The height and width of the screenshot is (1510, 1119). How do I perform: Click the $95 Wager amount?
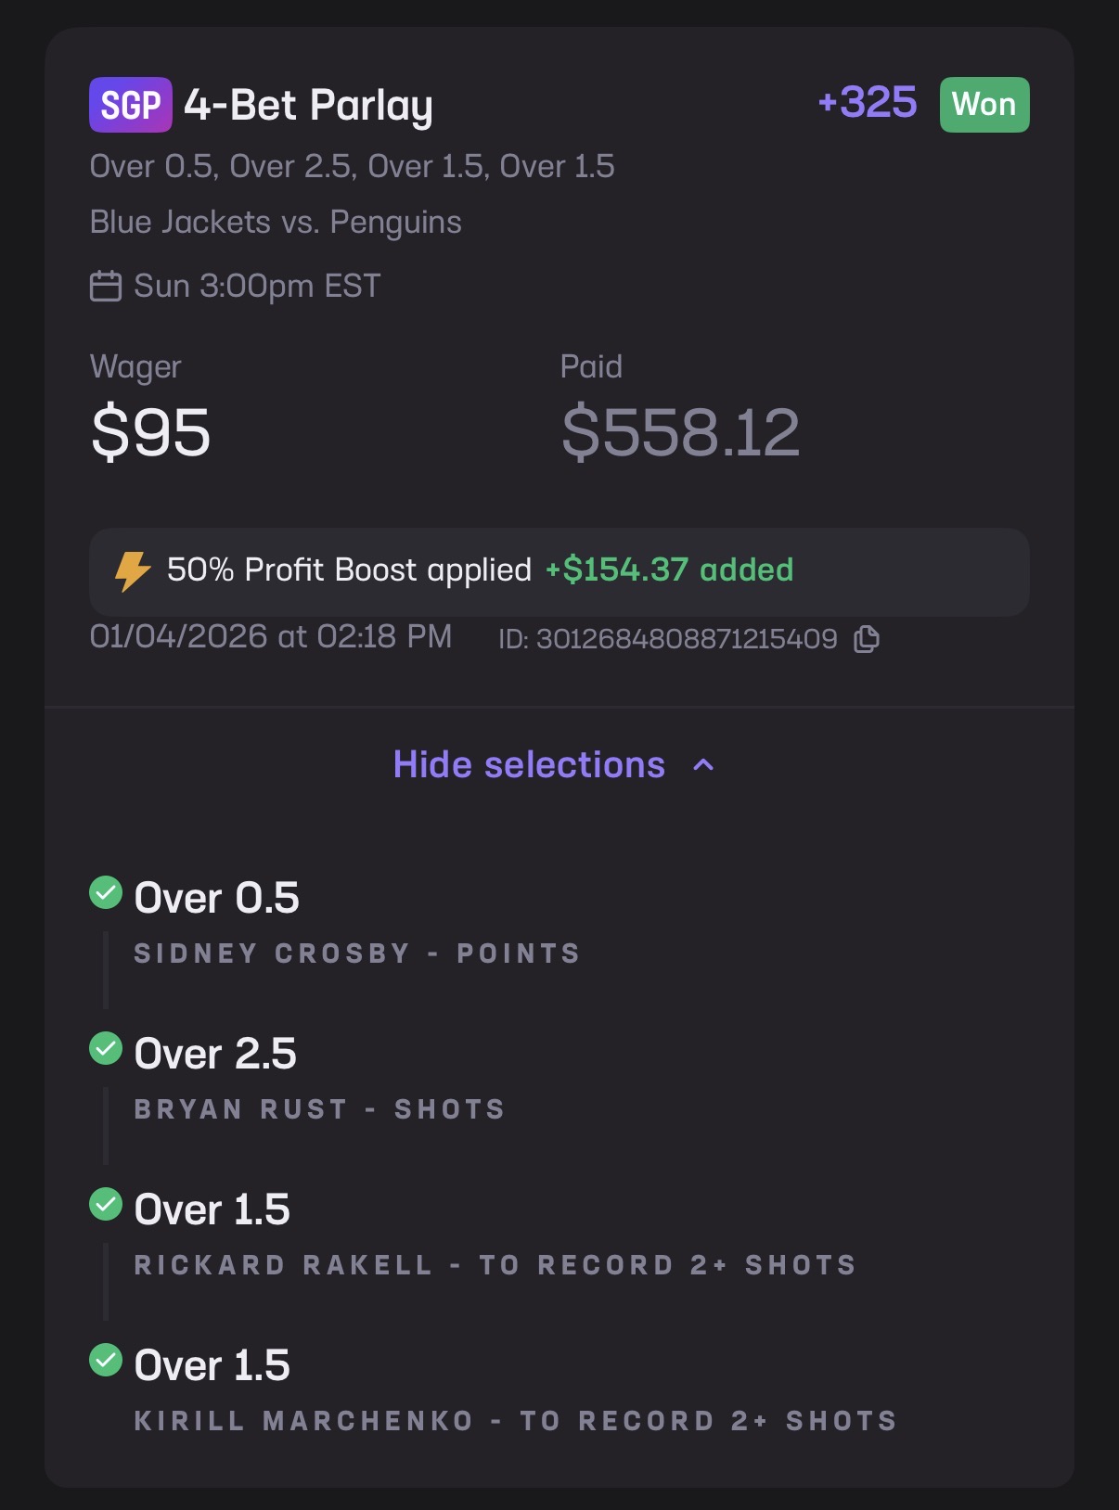tap(151, 432)
